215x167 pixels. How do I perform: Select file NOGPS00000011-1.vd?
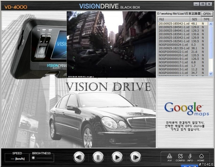coord(183,73)
